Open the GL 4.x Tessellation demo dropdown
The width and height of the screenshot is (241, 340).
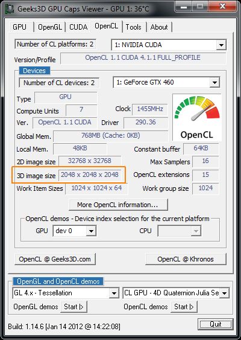tap(114, 293)
